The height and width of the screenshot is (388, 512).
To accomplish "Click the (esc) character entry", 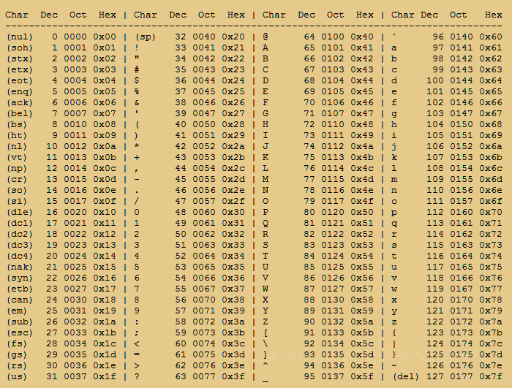I will [x=19, y=332].
